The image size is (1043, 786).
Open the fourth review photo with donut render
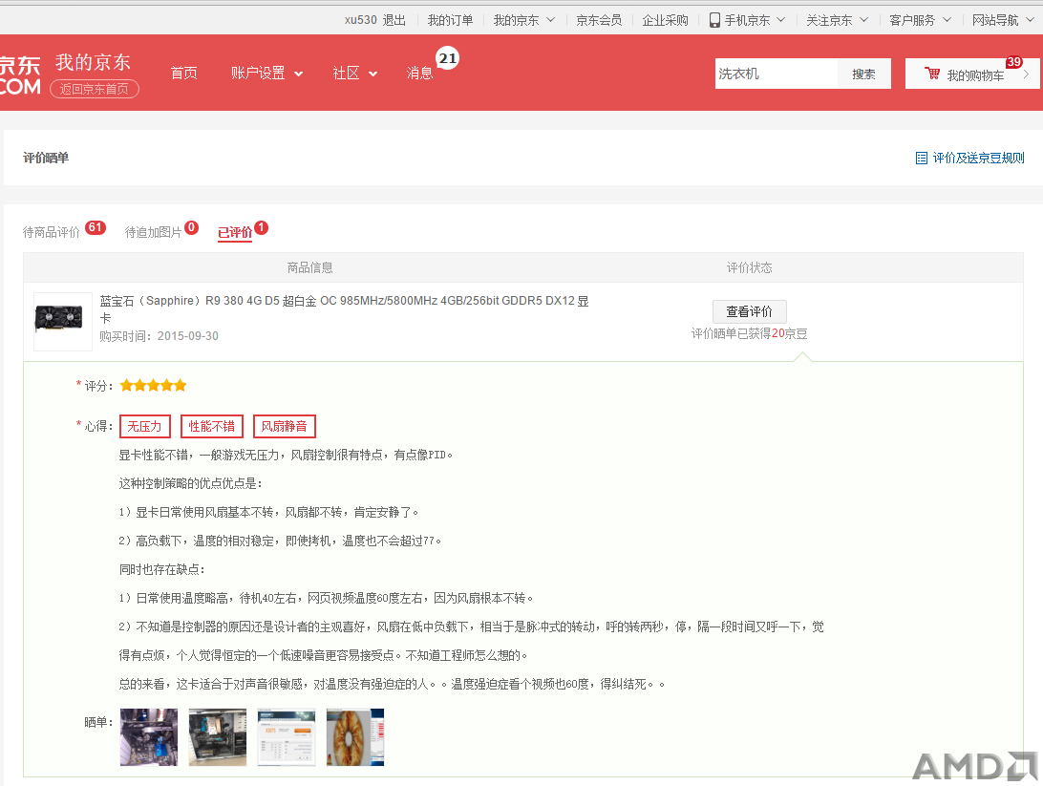click(355, 736)
